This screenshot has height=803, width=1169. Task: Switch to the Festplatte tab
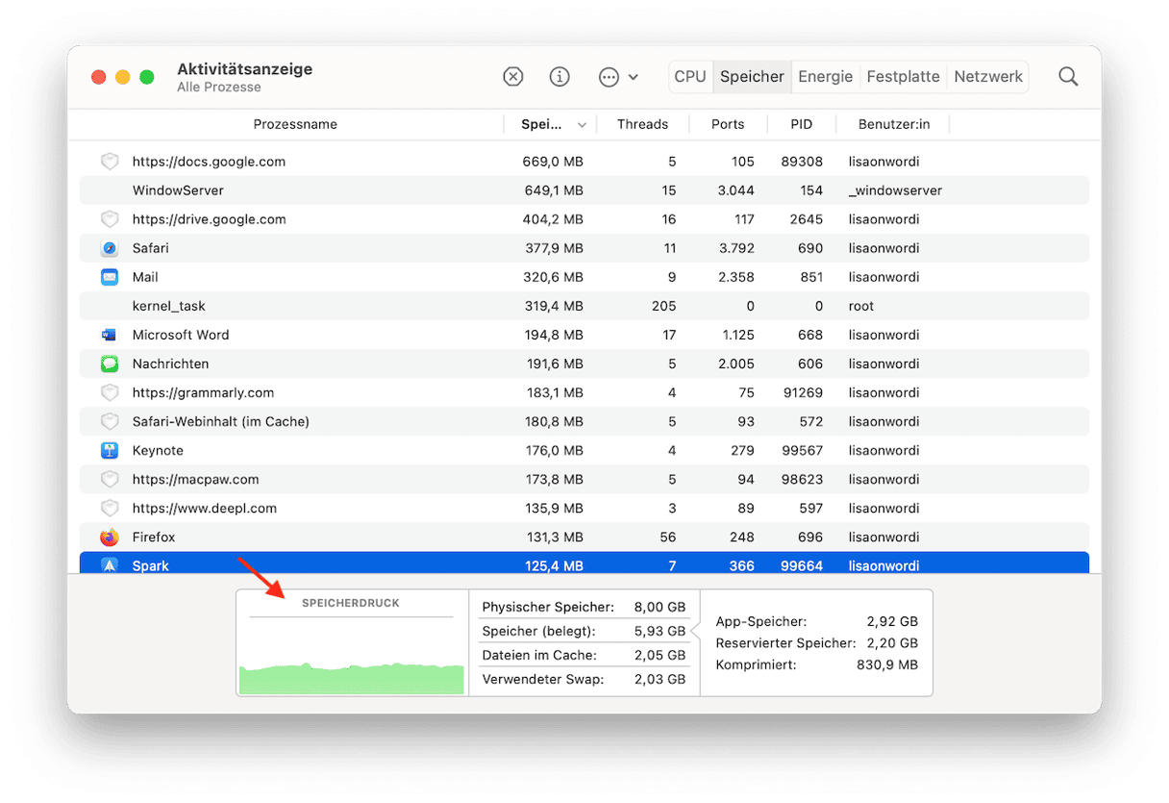tap(903, 77)
